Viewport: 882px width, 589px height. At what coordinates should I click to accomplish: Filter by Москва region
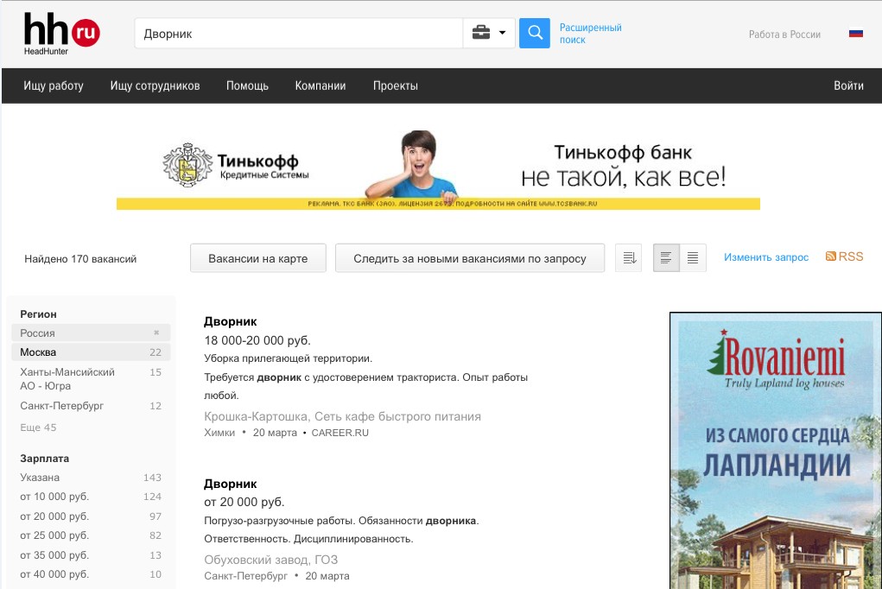pos(38,352)
